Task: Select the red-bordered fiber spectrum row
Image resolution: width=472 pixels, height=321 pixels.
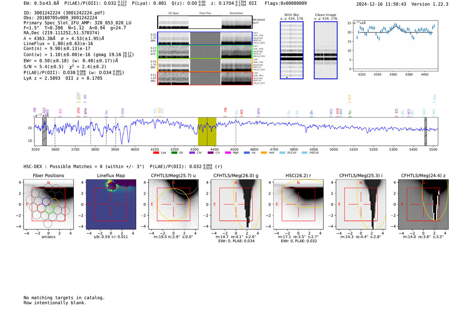Action: (x=205, y=78)
